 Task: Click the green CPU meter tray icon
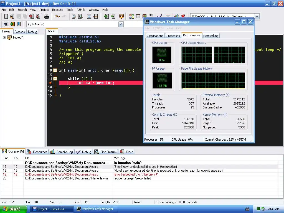coord(258,209)
